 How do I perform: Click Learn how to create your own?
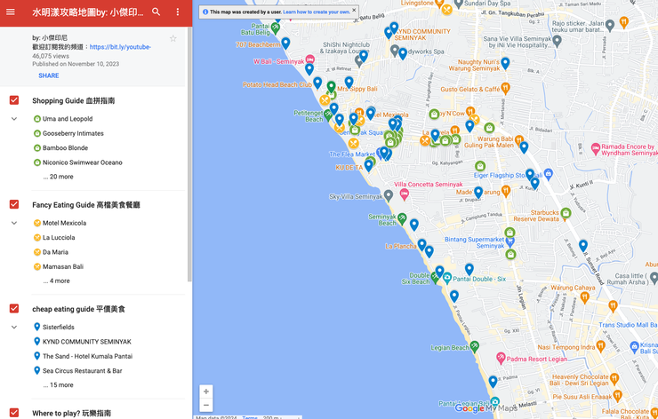click(316, 12)
